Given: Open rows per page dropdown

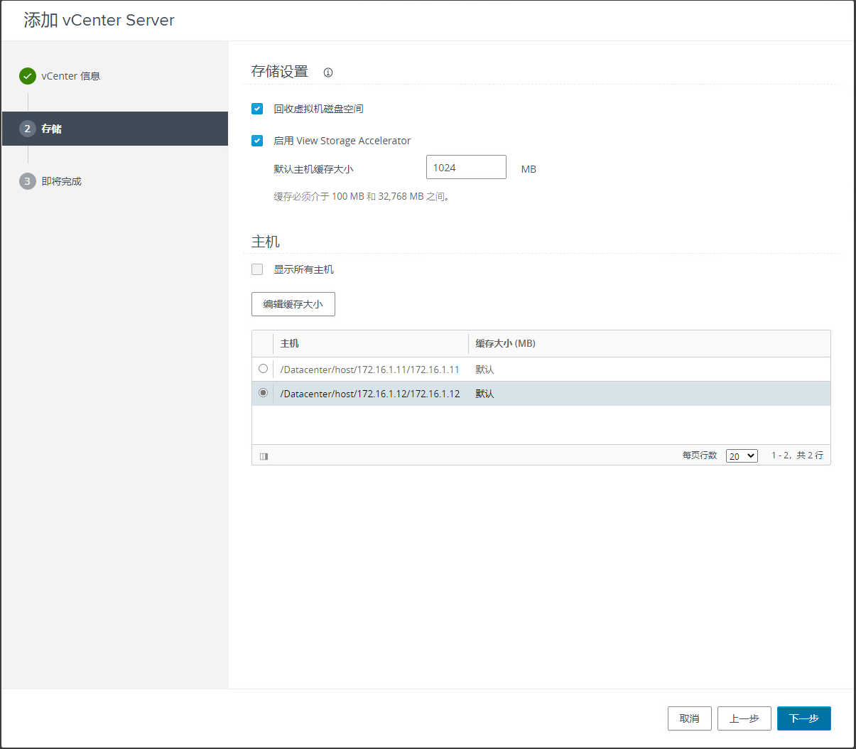Looking at the screenshot, I should coord(742,456).
